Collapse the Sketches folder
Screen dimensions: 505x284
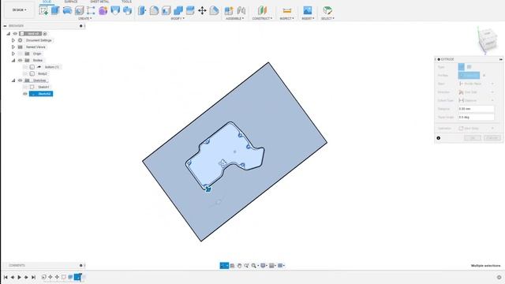pyautogui.click(x=13, y=80)
